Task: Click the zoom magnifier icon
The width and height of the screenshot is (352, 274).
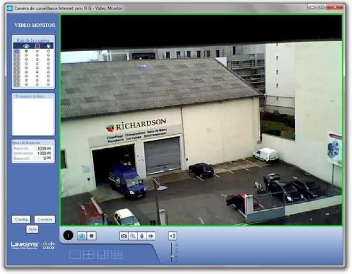Action: coord(132,236)
